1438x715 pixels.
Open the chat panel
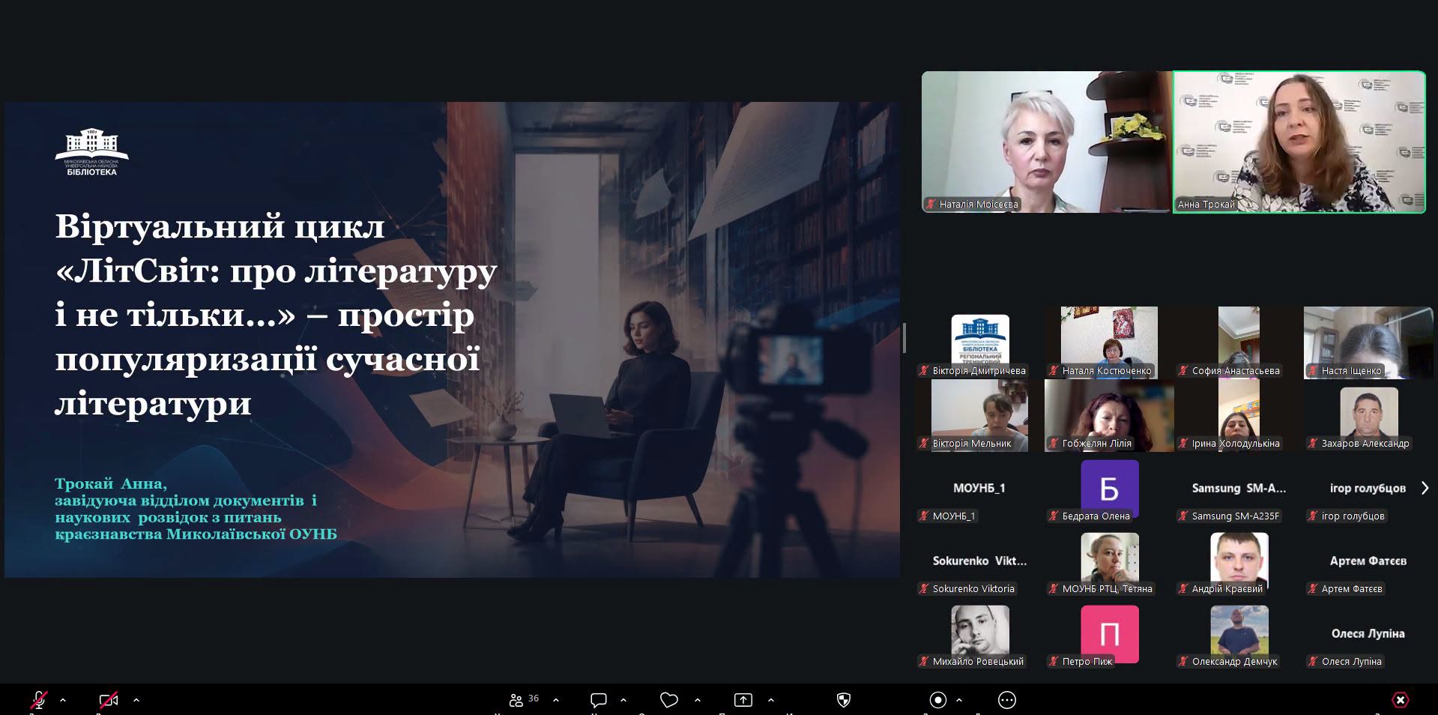pos(598,700)
